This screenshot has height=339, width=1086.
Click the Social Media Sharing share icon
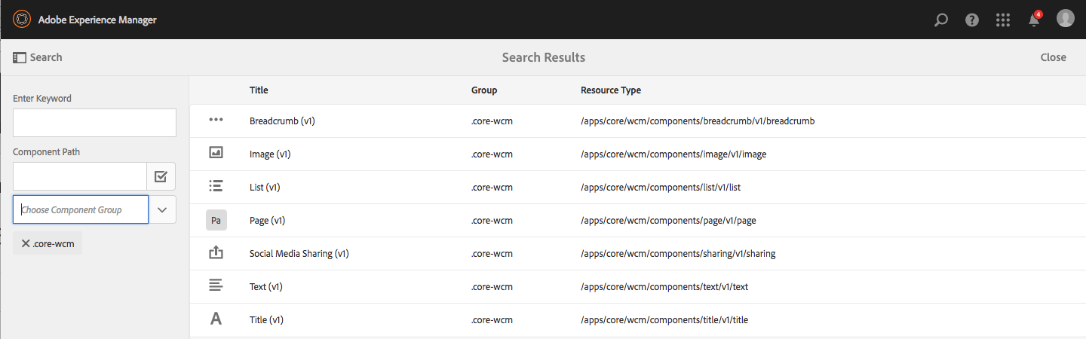pyautogui.click(x=216, y=253)
